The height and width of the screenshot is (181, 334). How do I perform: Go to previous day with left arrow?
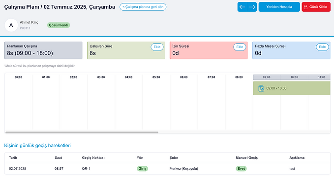pyautogui.click(x=242, y=7)
